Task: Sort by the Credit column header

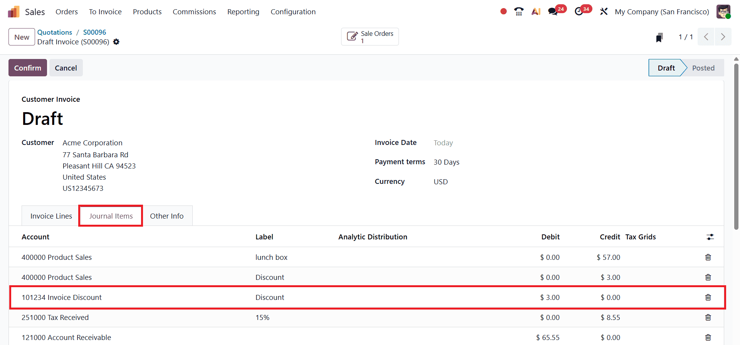Action: point(610,237)
